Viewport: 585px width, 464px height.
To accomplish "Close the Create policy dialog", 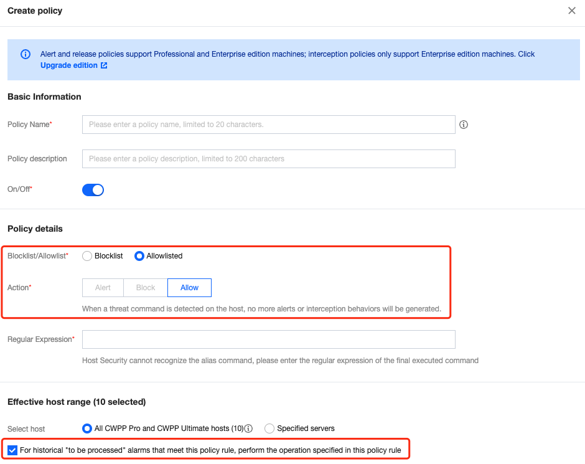I will (x=572, y=11).
